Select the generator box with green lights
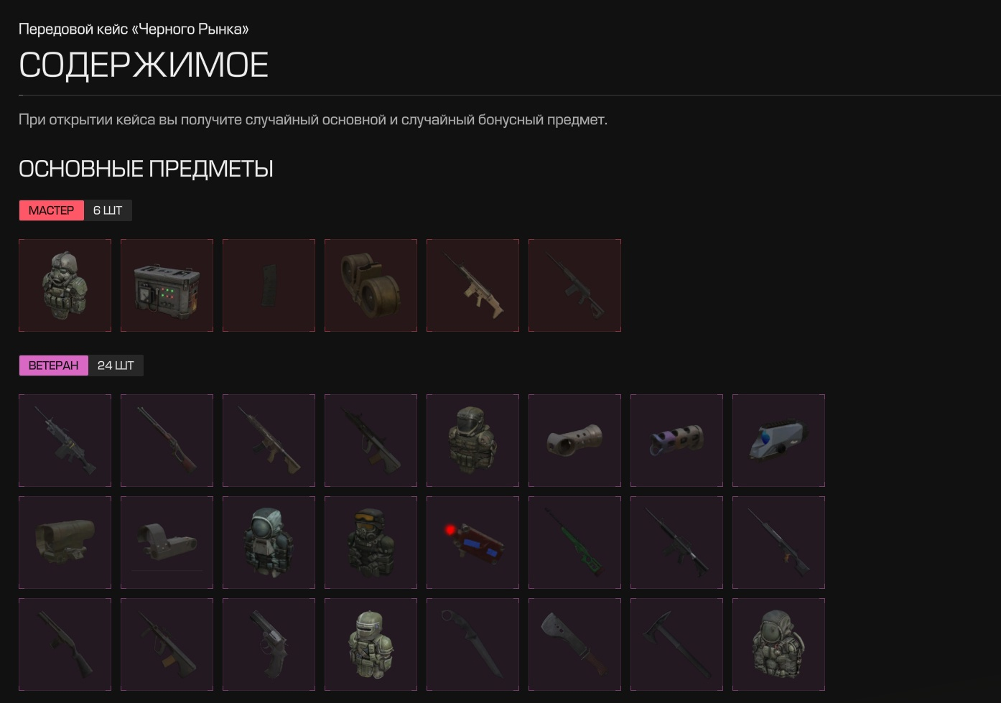1001x703 pixels. (167, 285)
